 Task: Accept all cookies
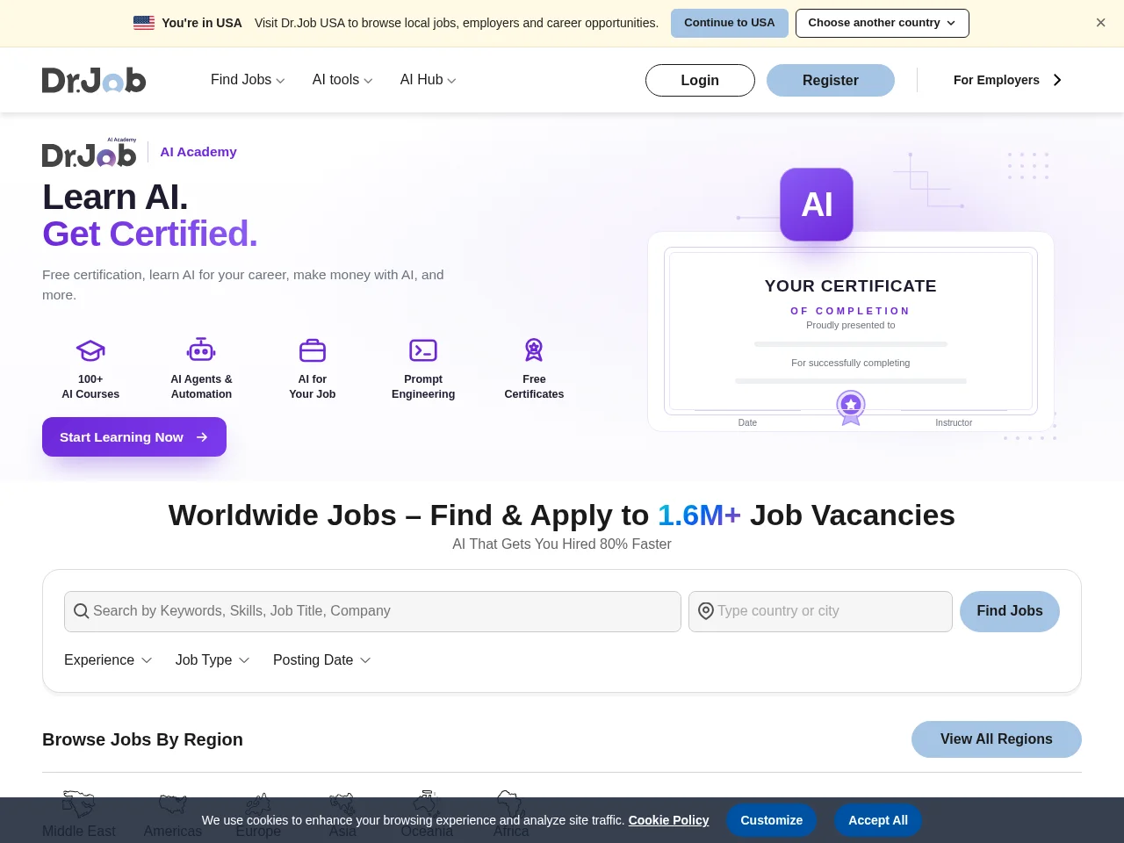[x=878, y=820]
